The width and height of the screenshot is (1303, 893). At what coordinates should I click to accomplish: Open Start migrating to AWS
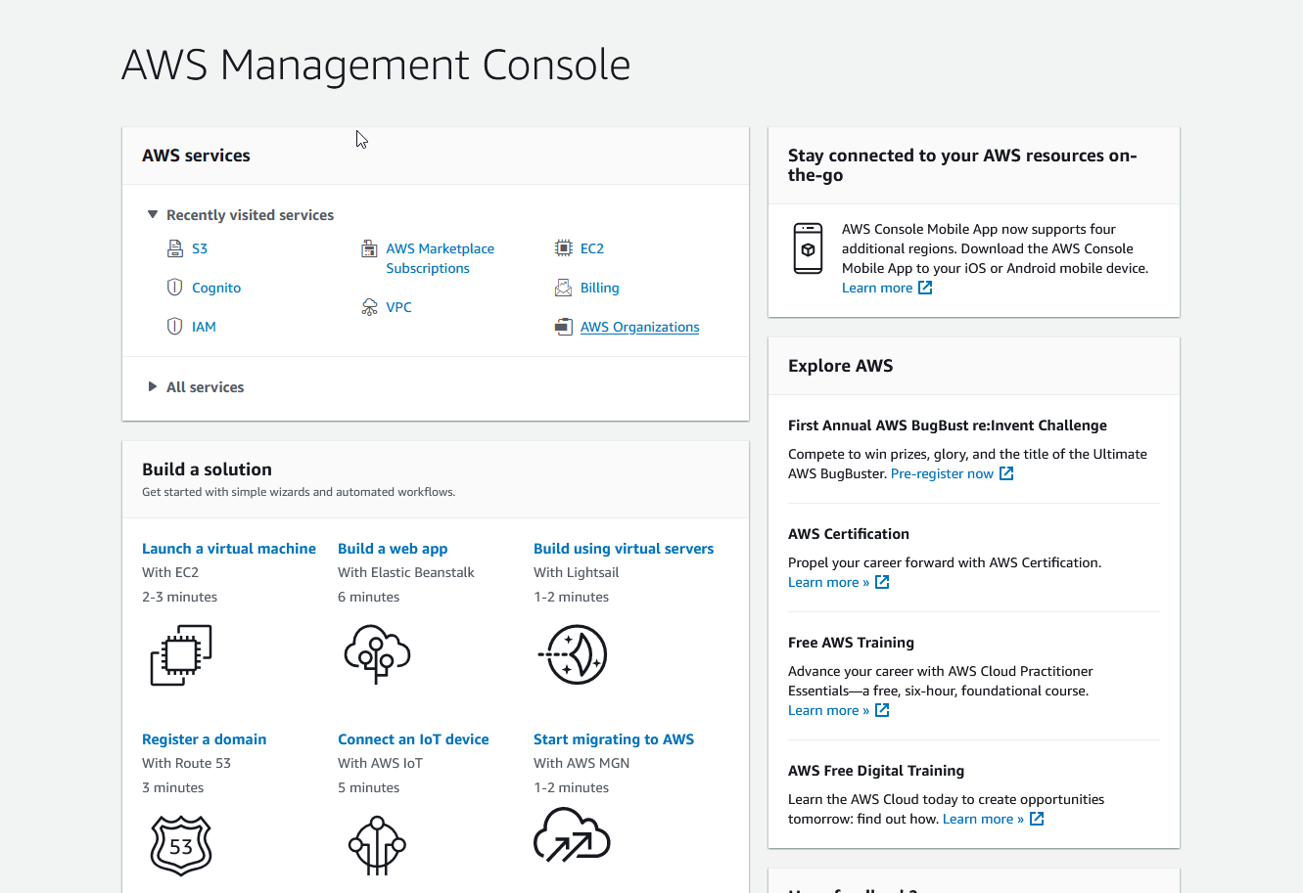point(614,739)
